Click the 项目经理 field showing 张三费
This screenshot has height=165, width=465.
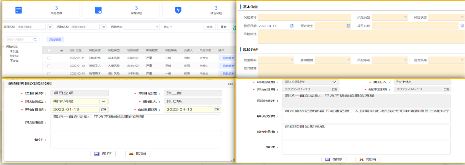193,93
